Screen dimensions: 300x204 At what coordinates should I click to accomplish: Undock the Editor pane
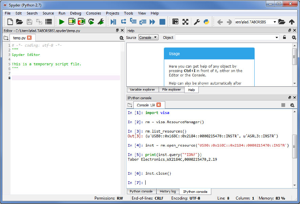tap(117, 30)
